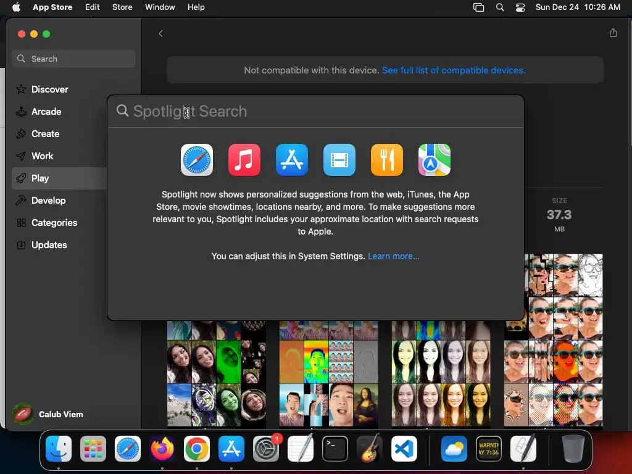632x474 pixels.
Task: Open second screenshot with Mona Lisa
Action: click(x=328, y=373)
